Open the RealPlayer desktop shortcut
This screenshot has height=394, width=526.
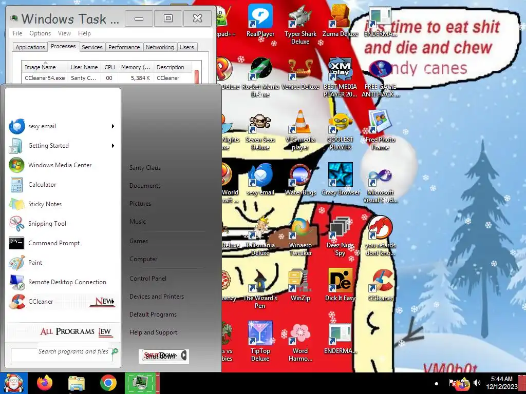(x=260, y=21)
